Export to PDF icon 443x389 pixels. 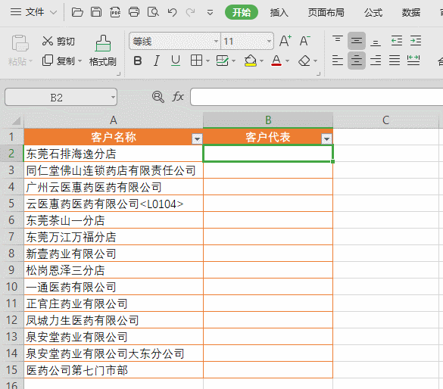click(x=115, y=12)
